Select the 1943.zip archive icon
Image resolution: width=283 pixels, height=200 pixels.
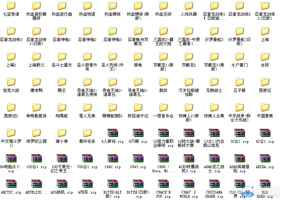tap(138, 159)
